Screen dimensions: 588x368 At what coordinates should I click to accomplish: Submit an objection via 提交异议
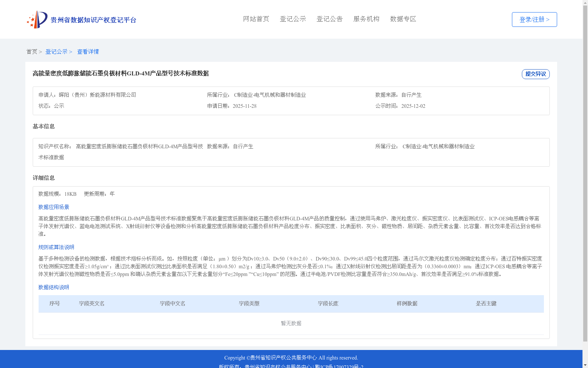click(536, 74)
